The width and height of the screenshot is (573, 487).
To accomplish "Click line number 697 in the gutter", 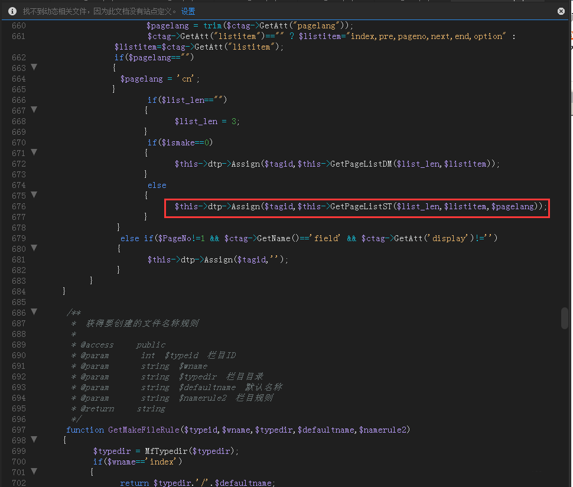I will point(19,430).
